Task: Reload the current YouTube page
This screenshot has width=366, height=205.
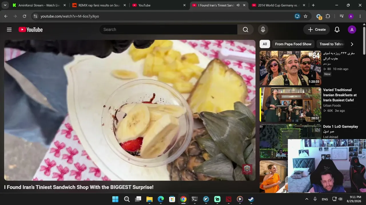Action: pos(25,16)
